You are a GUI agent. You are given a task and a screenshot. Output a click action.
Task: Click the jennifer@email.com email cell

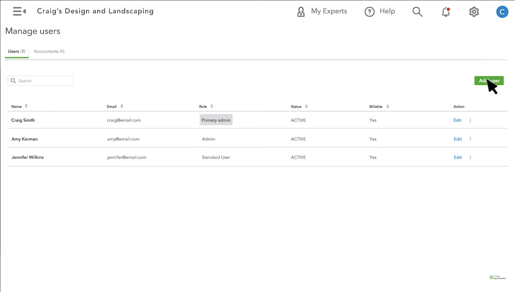tap(127, 158)
